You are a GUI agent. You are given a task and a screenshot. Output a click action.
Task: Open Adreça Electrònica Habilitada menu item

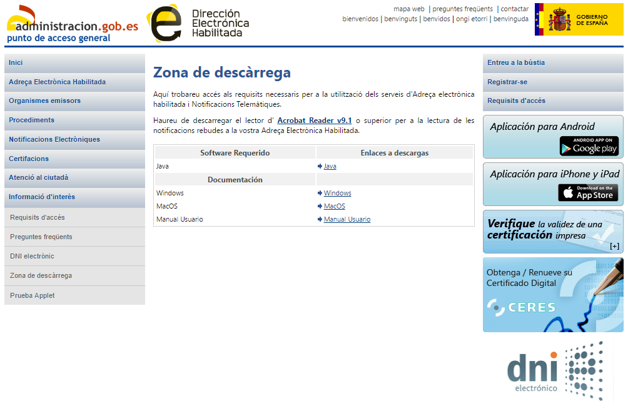point(74,82)
